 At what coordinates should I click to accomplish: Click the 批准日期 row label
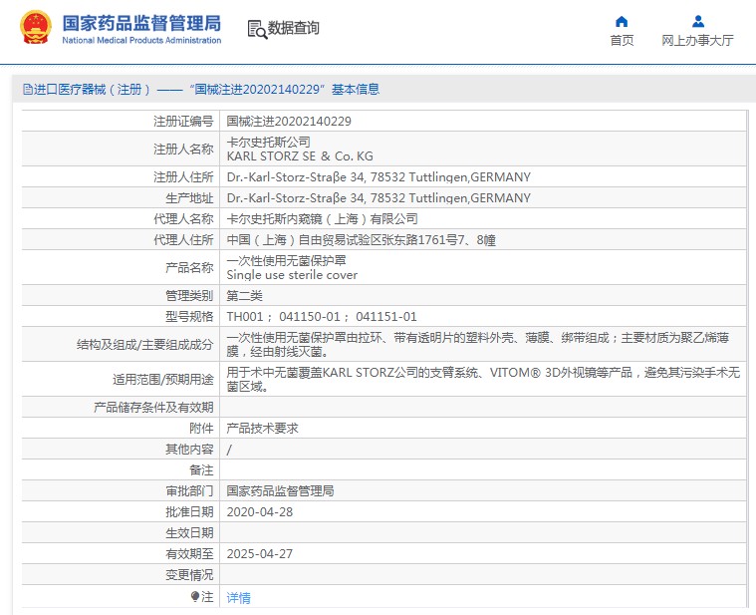pos(189,511)
